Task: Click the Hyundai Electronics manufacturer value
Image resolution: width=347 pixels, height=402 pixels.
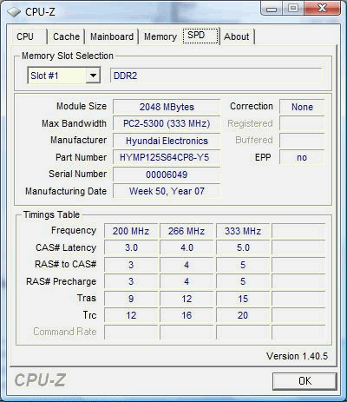Action: coord(167,141)
